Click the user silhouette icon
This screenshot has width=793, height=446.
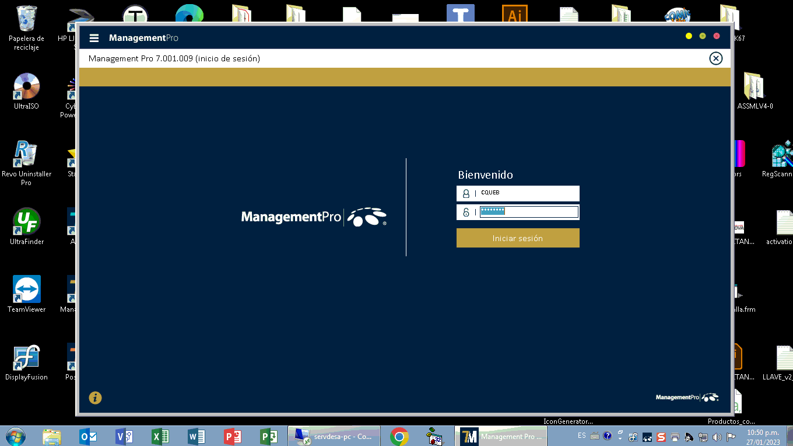tap(466, 194)
